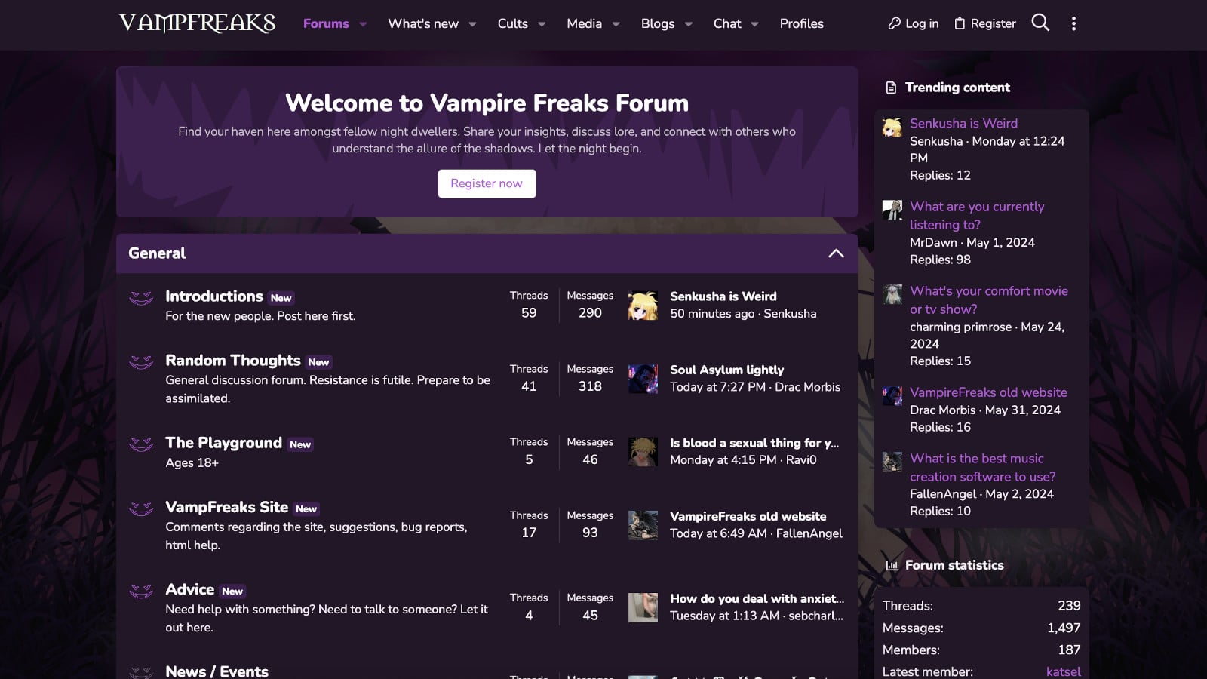Open the Blogs nav item
1207x679 pixels.
tap(658, 23)
